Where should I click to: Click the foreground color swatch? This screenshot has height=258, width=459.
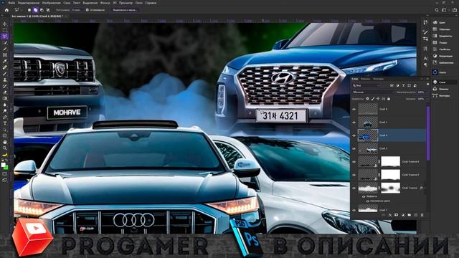pos(4,165)
